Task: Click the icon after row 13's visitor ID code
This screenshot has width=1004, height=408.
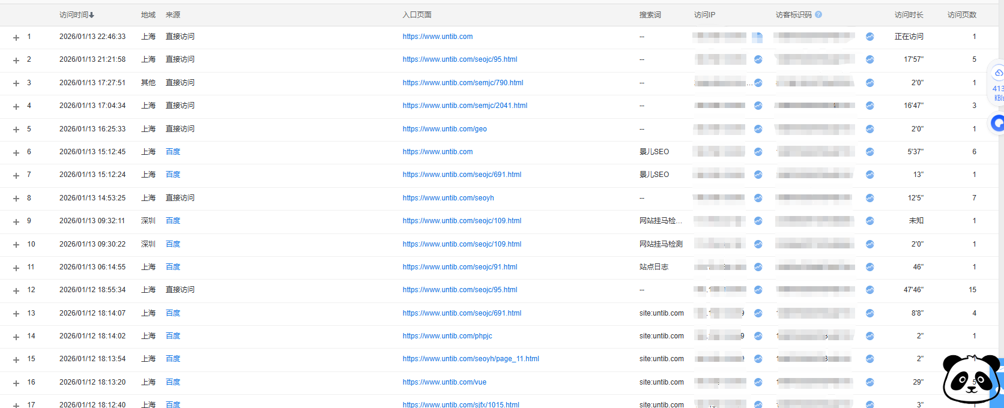Action: click(x=870, y=313)
